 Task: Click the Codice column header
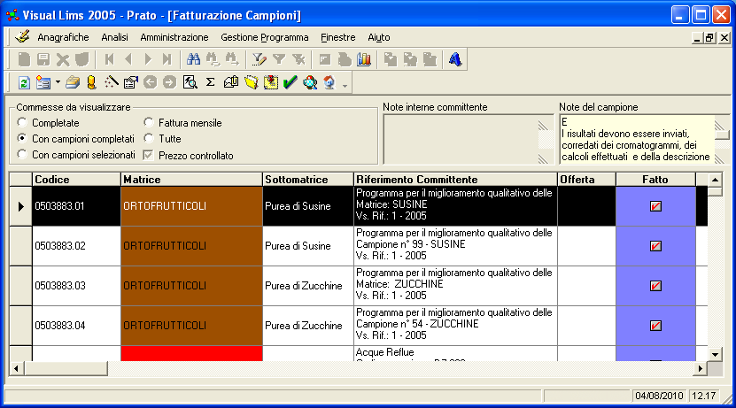(x=76, y=179)
